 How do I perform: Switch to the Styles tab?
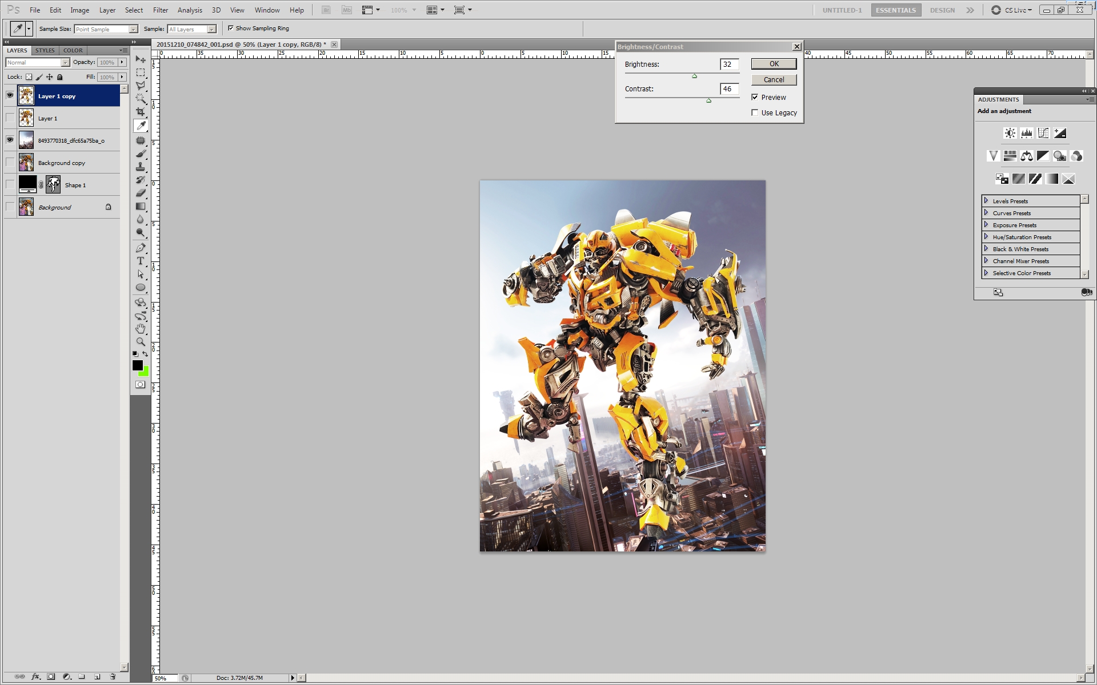(45, 50)
